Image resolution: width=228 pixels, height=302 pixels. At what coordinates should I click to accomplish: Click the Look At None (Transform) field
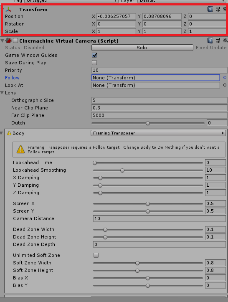[x=156, y=85]
